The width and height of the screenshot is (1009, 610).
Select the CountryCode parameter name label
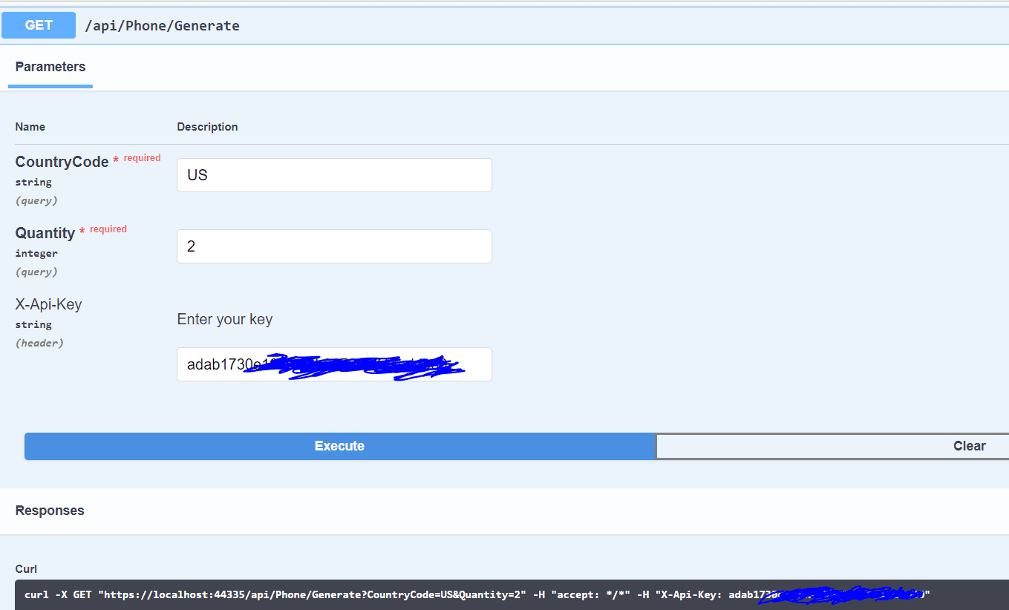[62, 161]
